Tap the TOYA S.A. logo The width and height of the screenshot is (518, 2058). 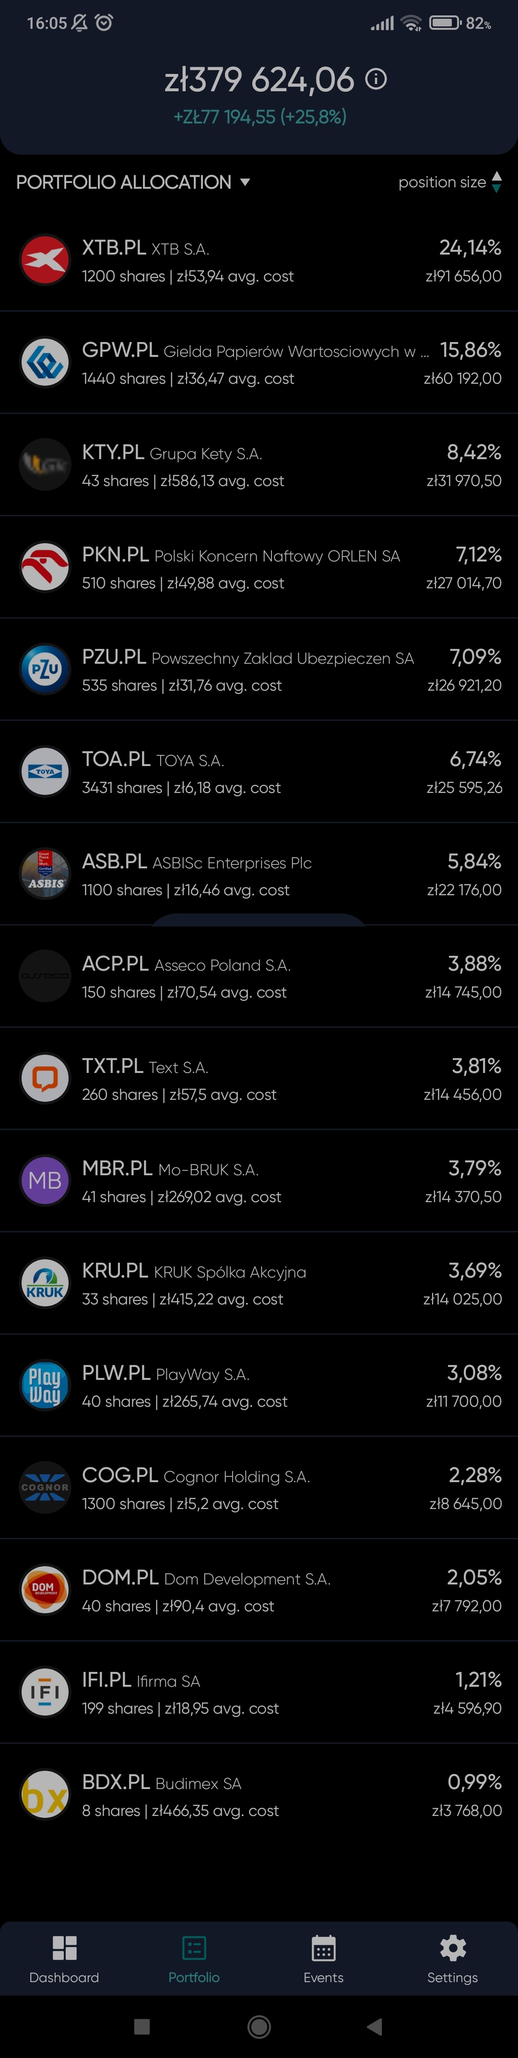[x=45, y=771]
